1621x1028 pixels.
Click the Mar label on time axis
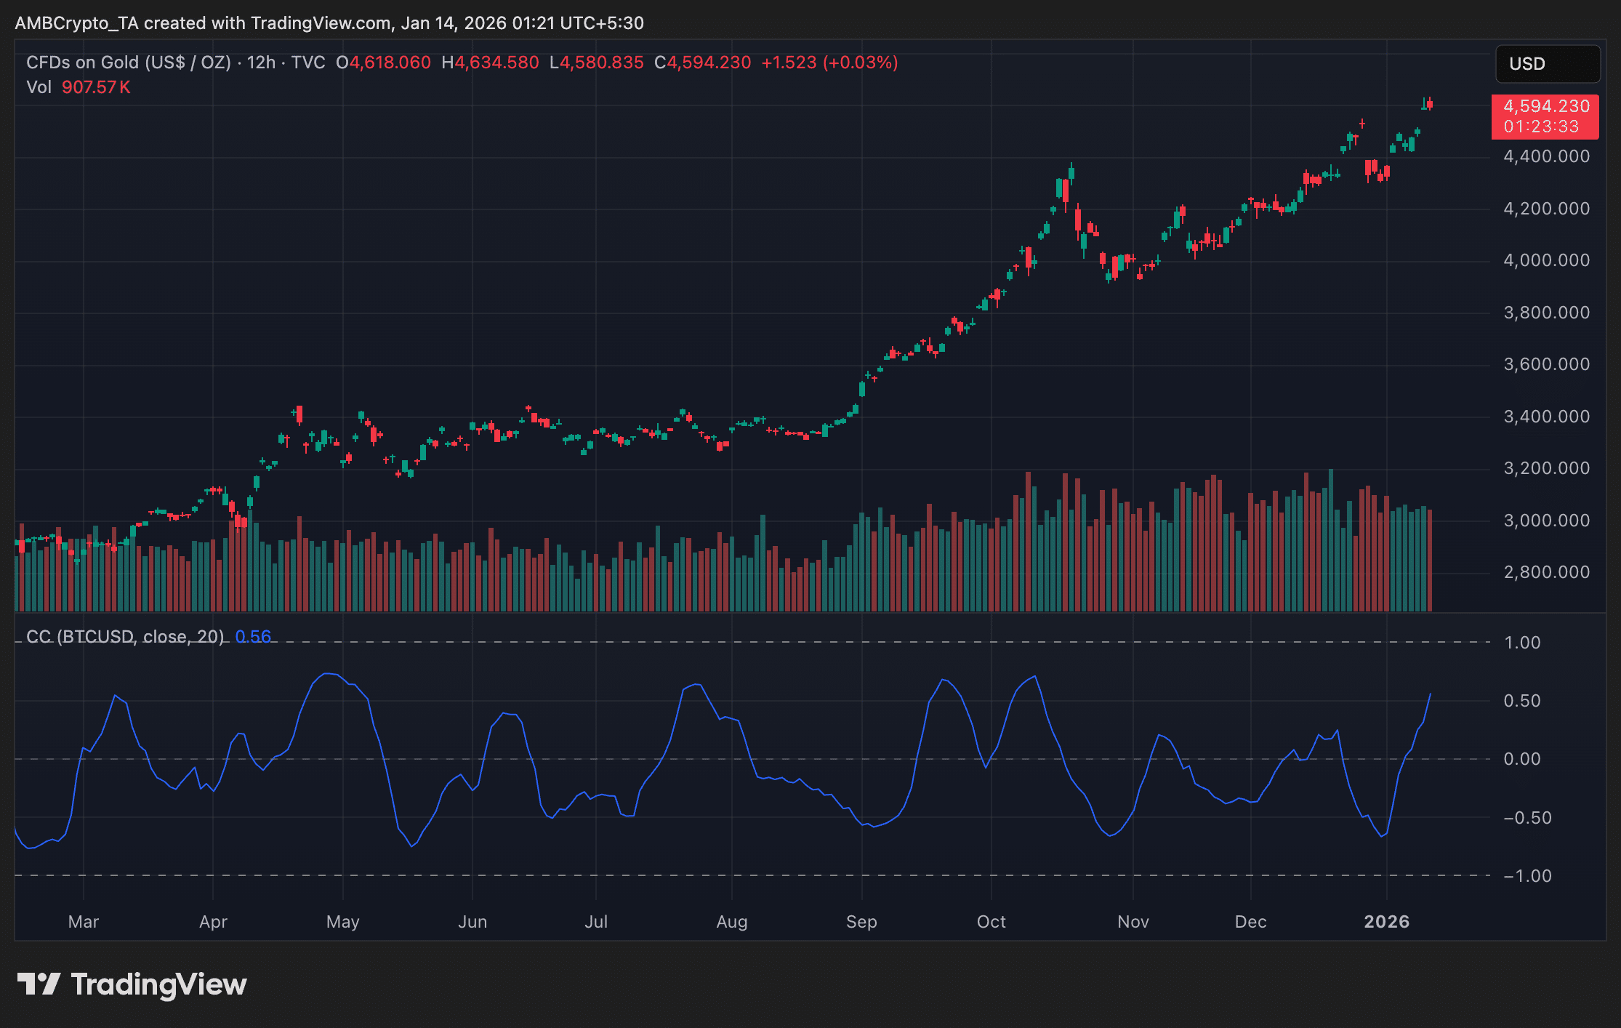click(x=83, y=922)
